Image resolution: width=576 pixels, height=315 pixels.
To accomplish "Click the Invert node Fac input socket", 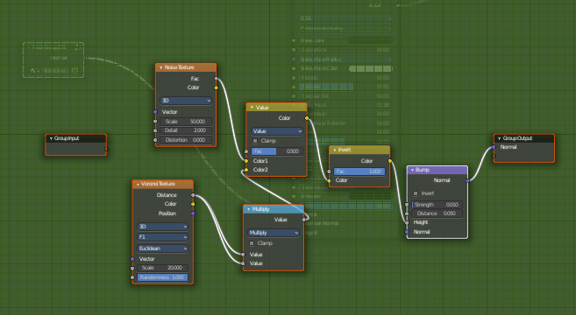I will [329, 171].
